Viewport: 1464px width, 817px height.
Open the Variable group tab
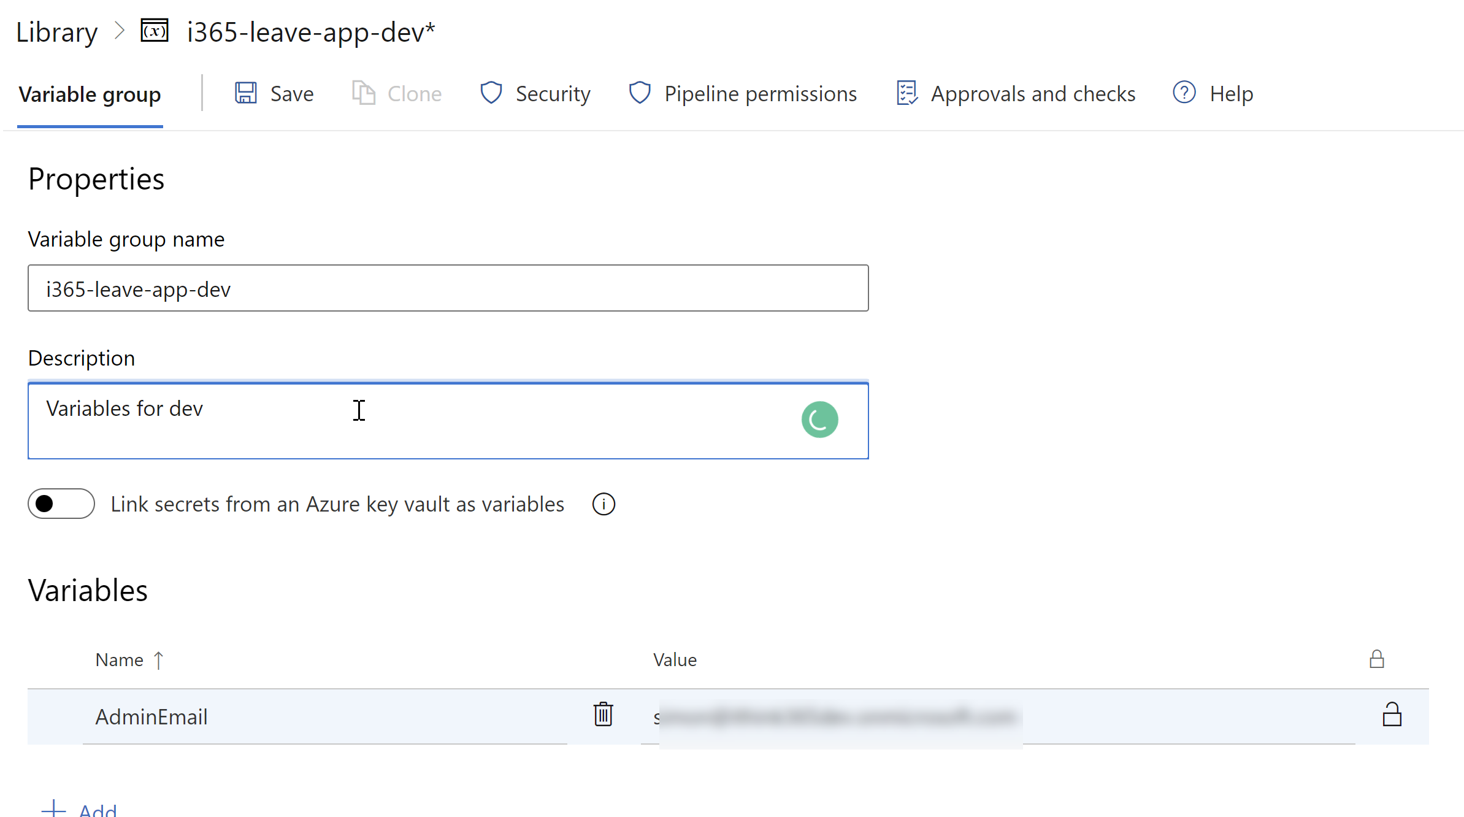pos(90,94)
